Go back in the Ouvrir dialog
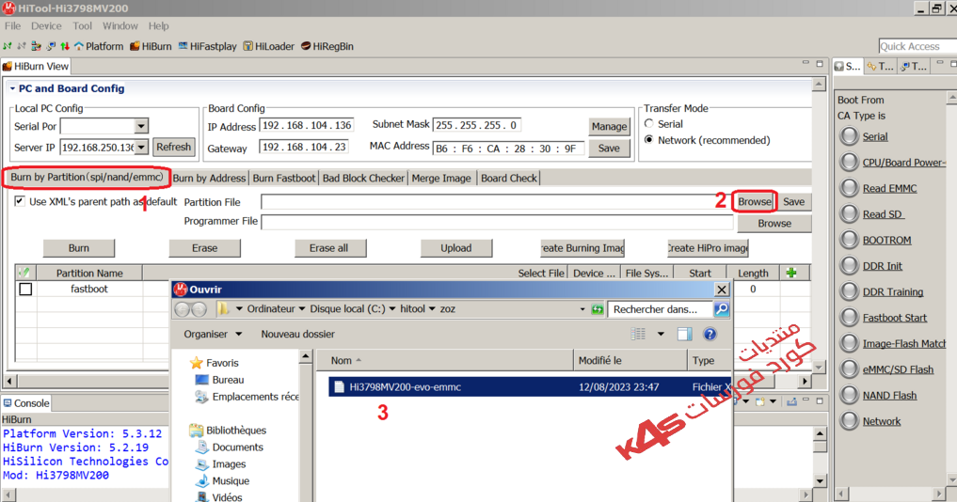This screenshot has height=502, width=957. pos(182,309)
